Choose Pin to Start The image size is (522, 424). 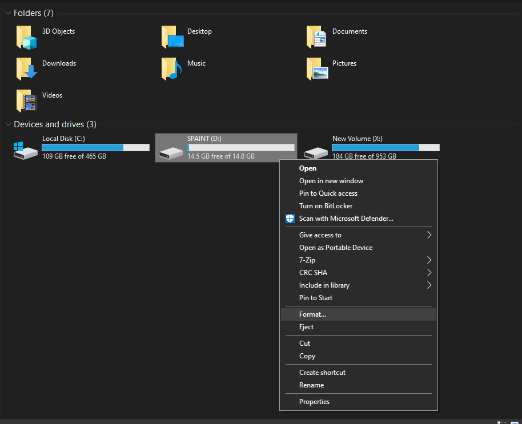click(359, 298)
